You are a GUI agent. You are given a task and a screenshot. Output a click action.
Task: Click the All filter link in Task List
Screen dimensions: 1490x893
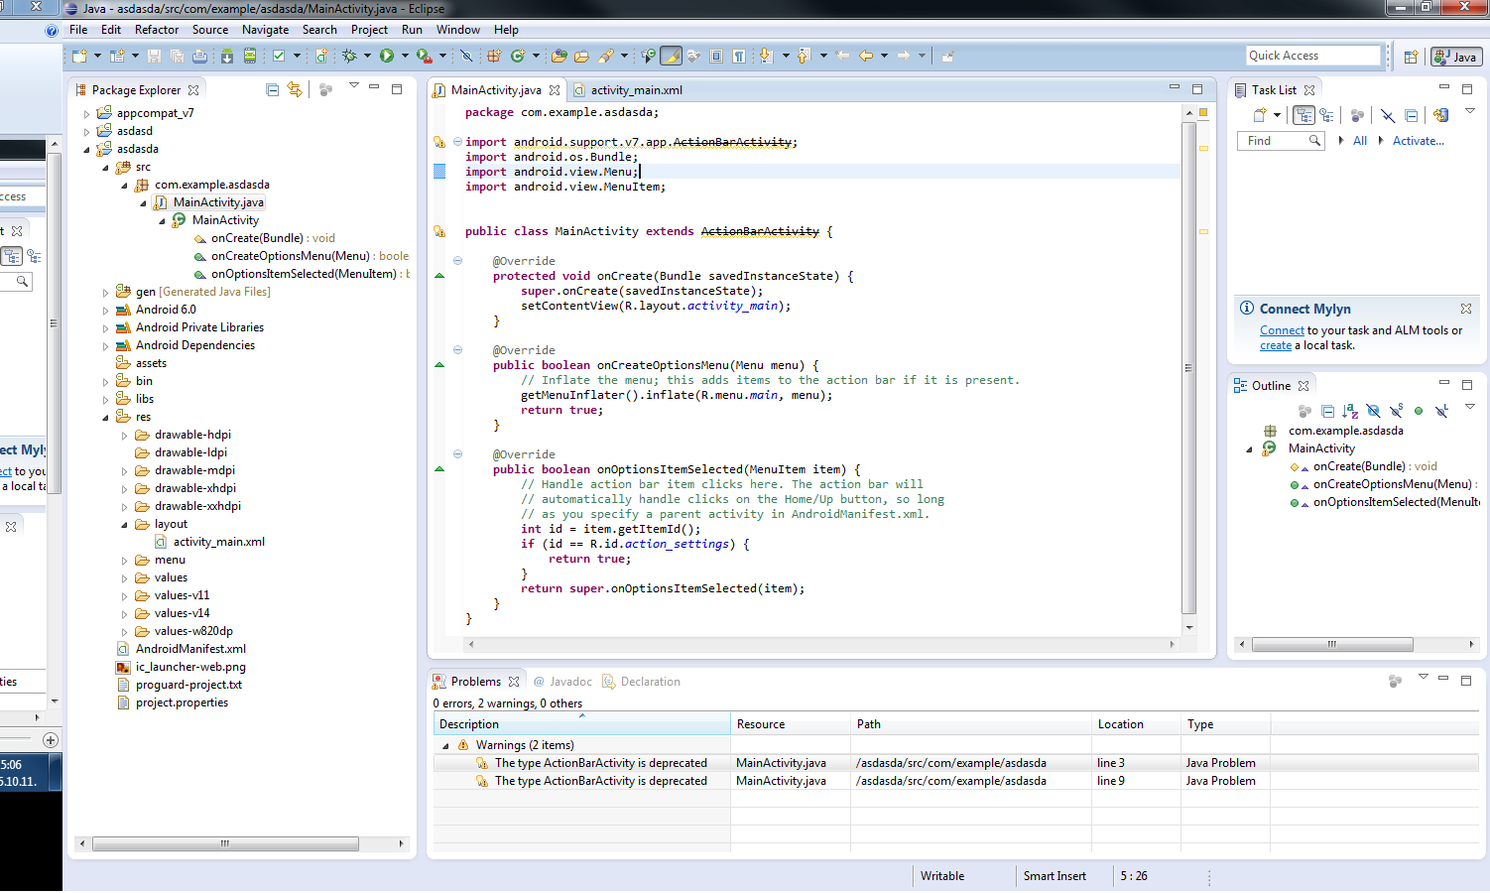point(1360,141)
